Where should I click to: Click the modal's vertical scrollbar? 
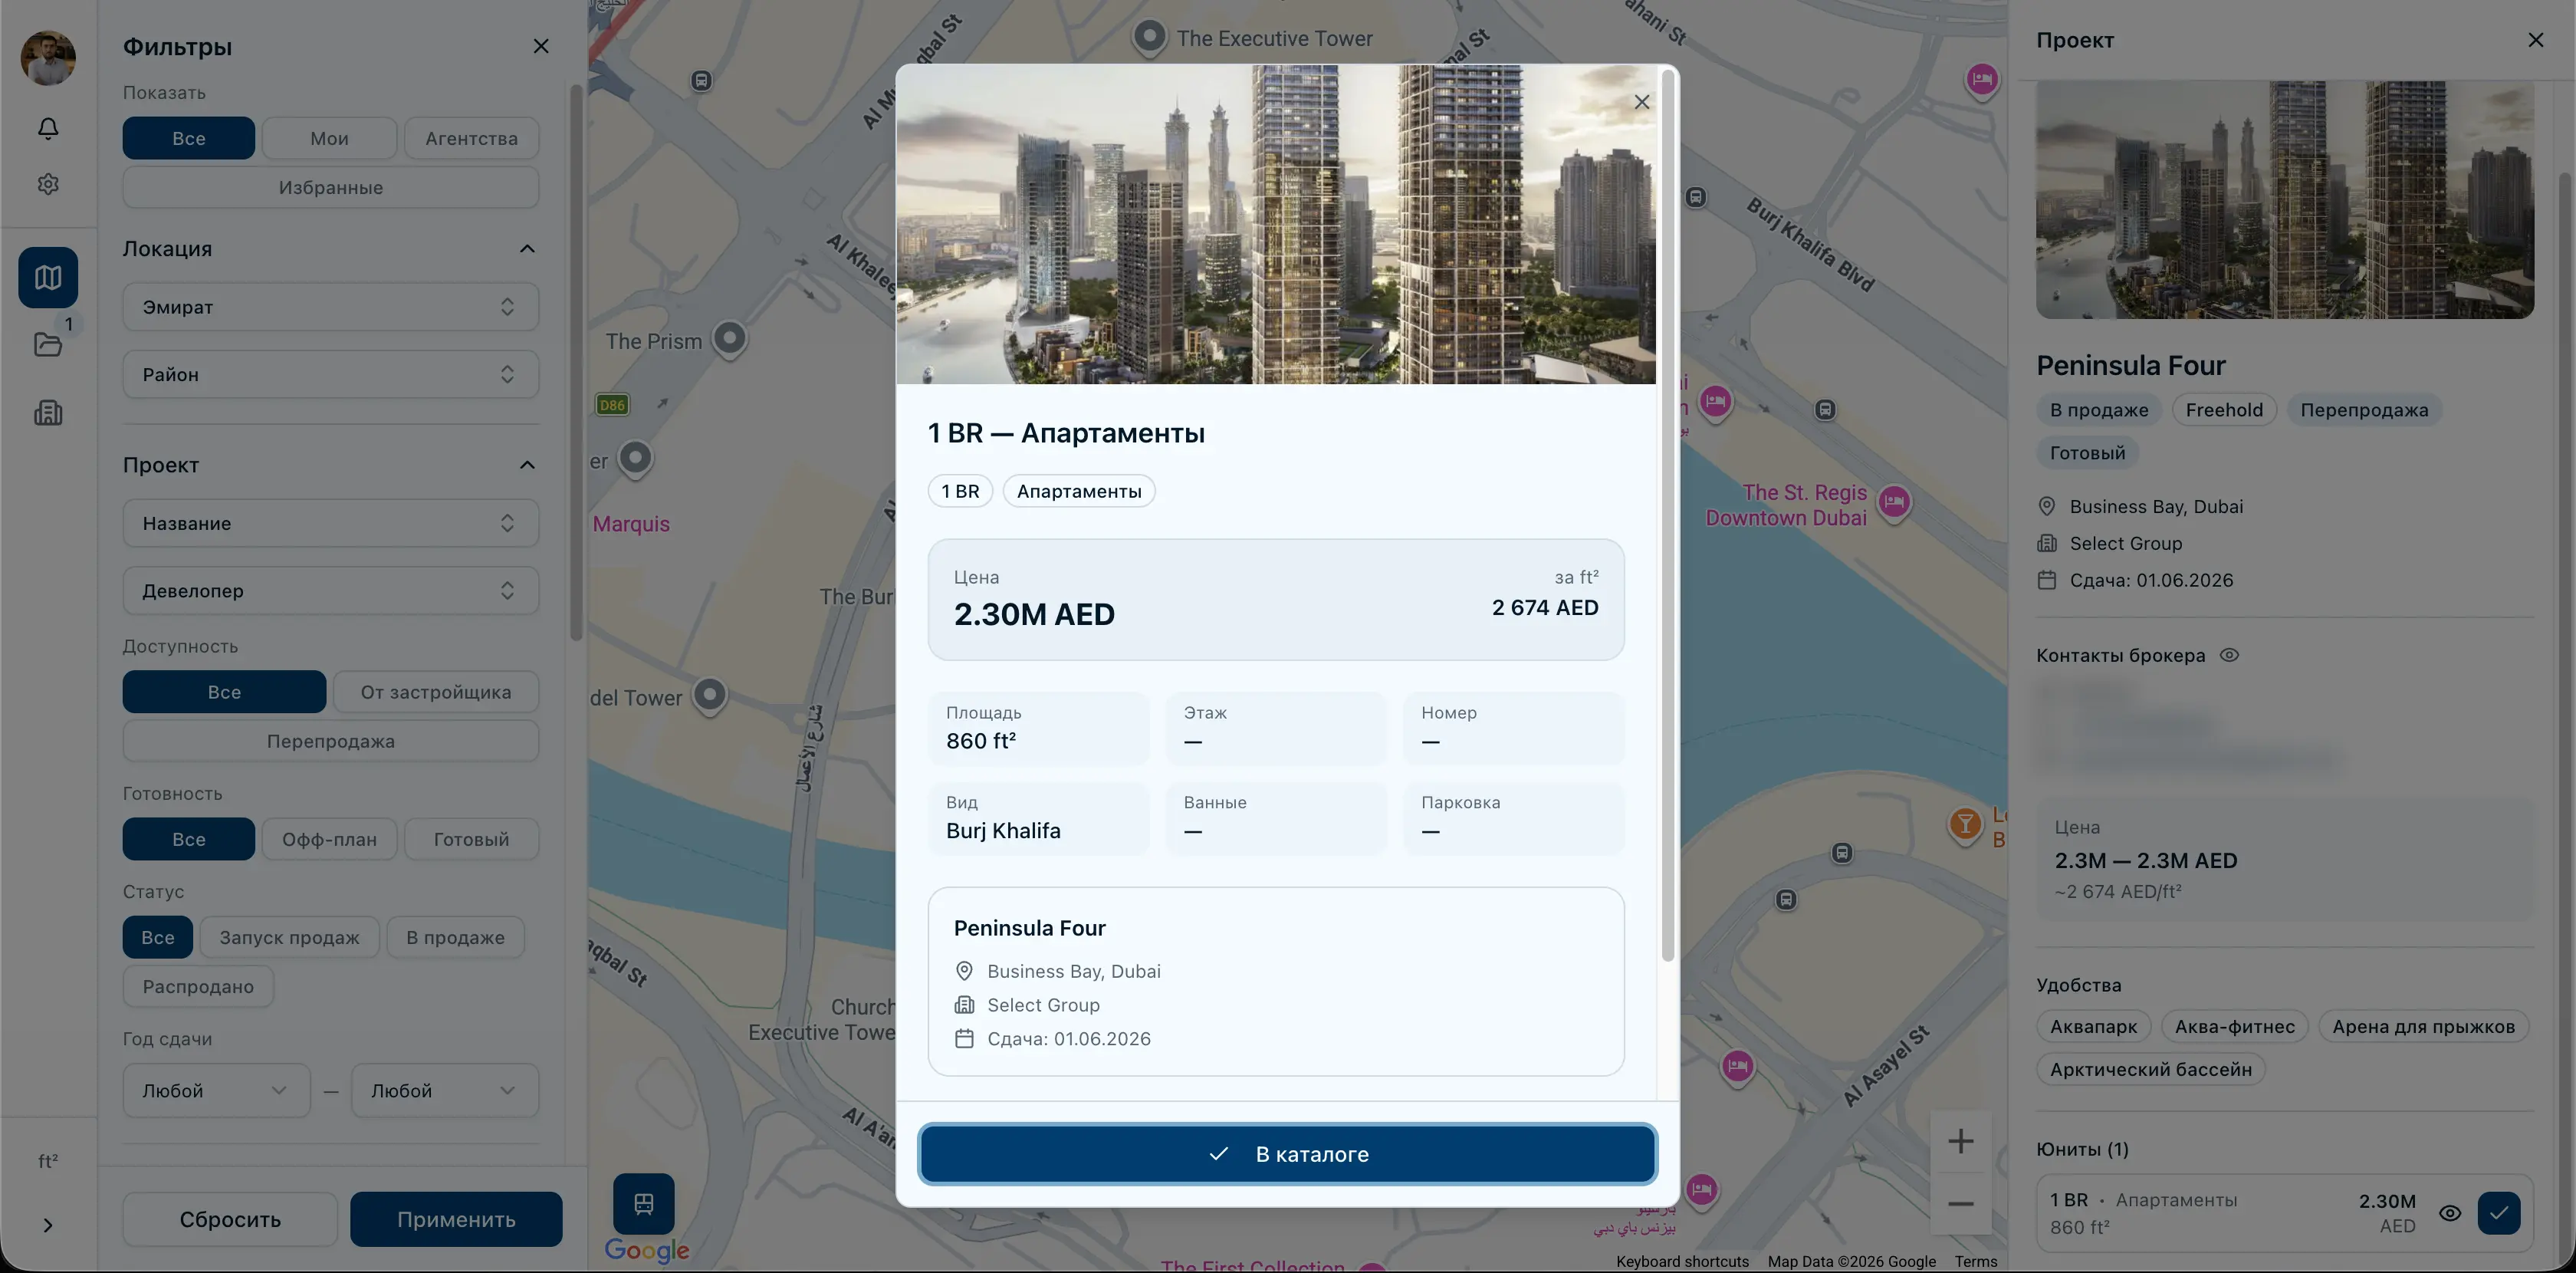coord(1667,515)
